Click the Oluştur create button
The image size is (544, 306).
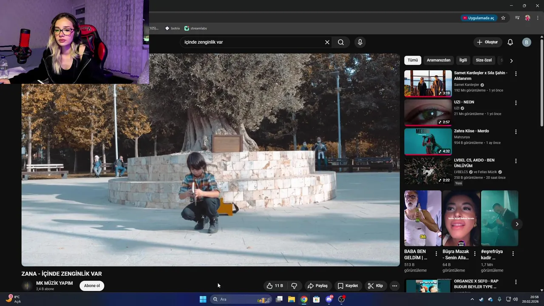coord(487,42)
